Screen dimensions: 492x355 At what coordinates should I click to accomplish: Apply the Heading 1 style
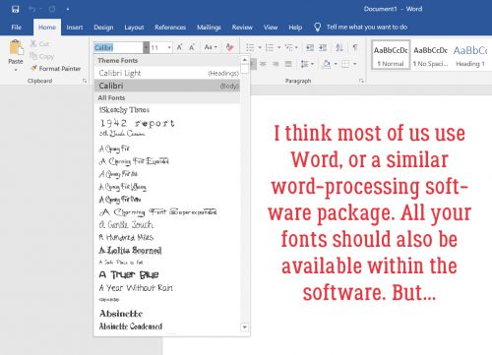(470, 55)
